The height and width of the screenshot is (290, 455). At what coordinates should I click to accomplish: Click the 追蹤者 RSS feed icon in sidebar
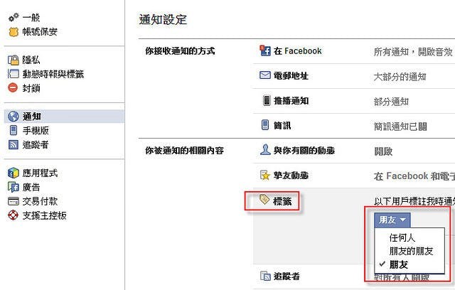tap(13, 144)
